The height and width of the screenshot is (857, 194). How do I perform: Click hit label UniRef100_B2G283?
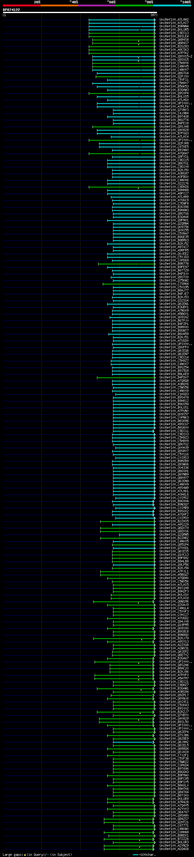pyautogui.click(x=174, y=46)
